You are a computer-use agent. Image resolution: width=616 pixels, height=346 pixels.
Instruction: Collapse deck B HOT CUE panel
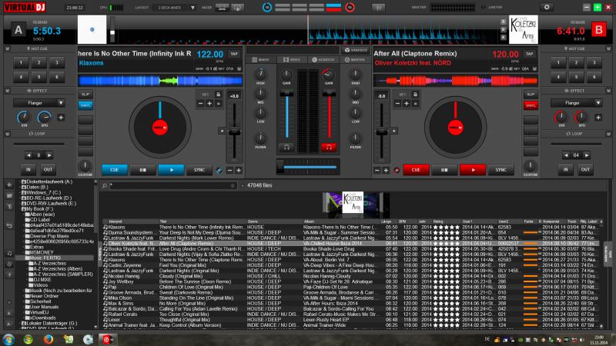pos(608,48)
